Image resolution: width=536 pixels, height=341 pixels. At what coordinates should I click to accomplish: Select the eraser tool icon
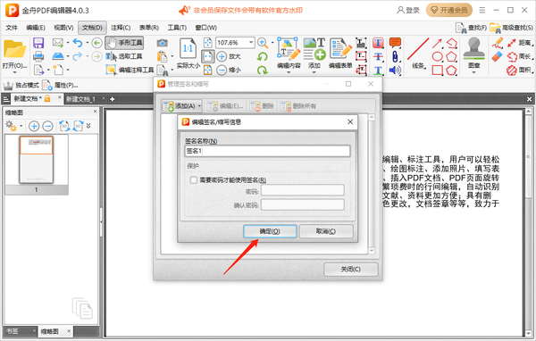point(497,56)
